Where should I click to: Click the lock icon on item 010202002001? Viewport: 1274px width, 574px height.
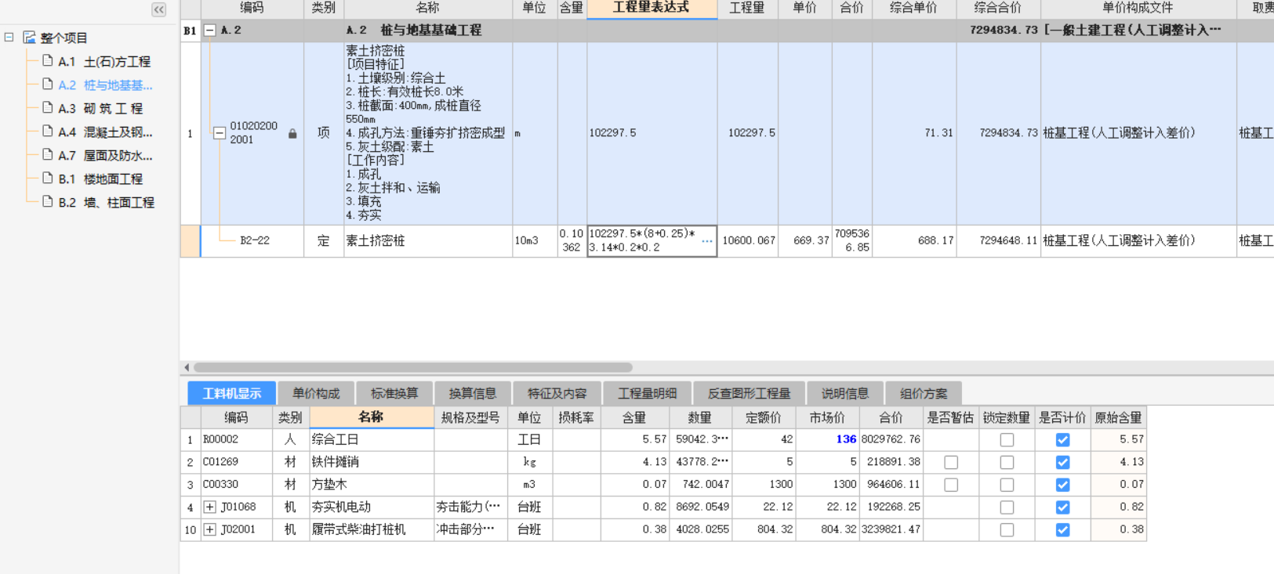click(292, 134)
